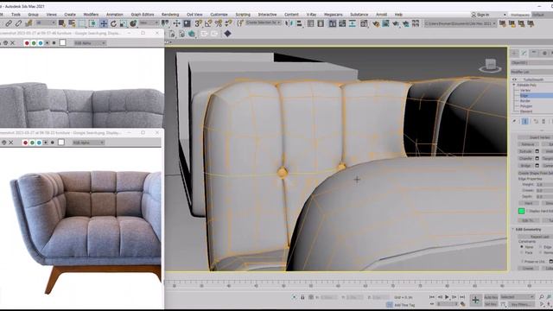The height and width of the screenshot is (311, 553).
Task: Click the Render Production teapot icon
Action: [x=396, y=23]
